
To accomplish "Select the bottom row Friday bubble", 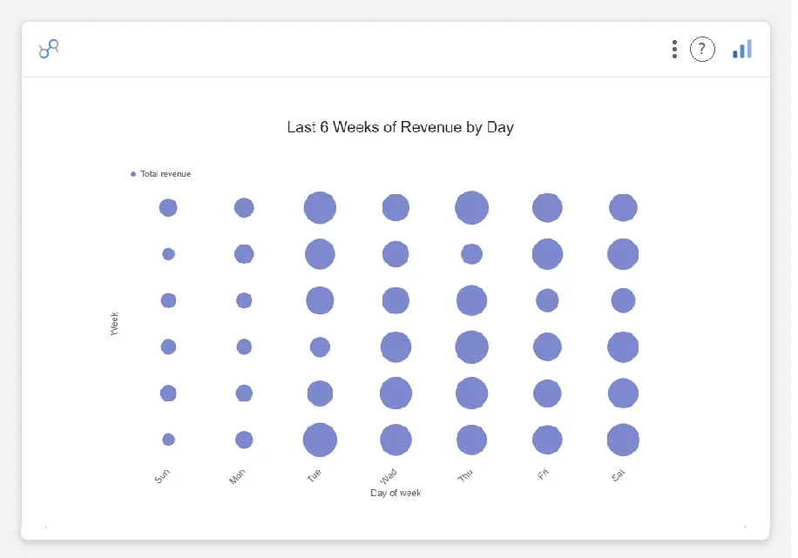I will 547,440.
